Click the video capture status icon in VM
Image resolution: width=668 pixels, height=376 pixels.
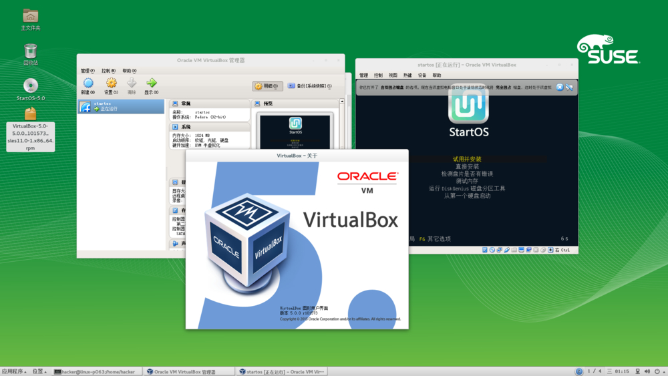pos(528,250)
